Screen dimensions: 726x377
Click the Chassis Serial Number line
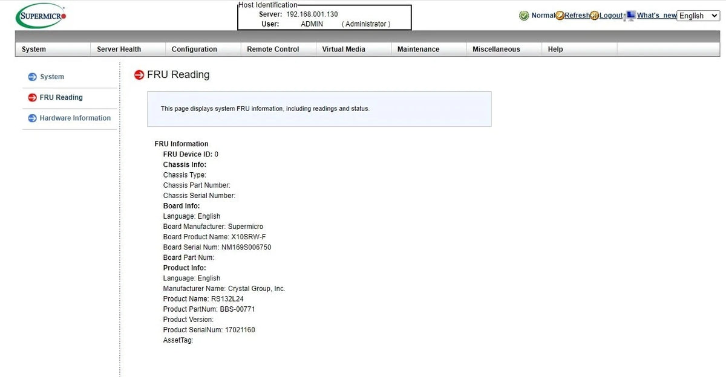pos(199,196)
